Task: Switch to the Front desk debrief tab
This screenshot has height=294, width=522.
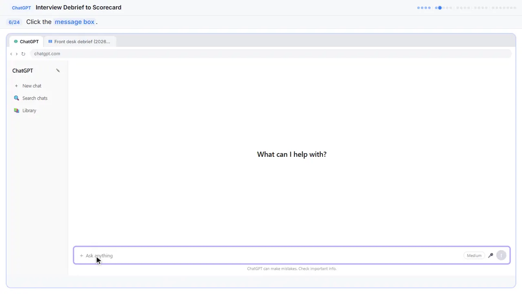Action: coord(80,41)
